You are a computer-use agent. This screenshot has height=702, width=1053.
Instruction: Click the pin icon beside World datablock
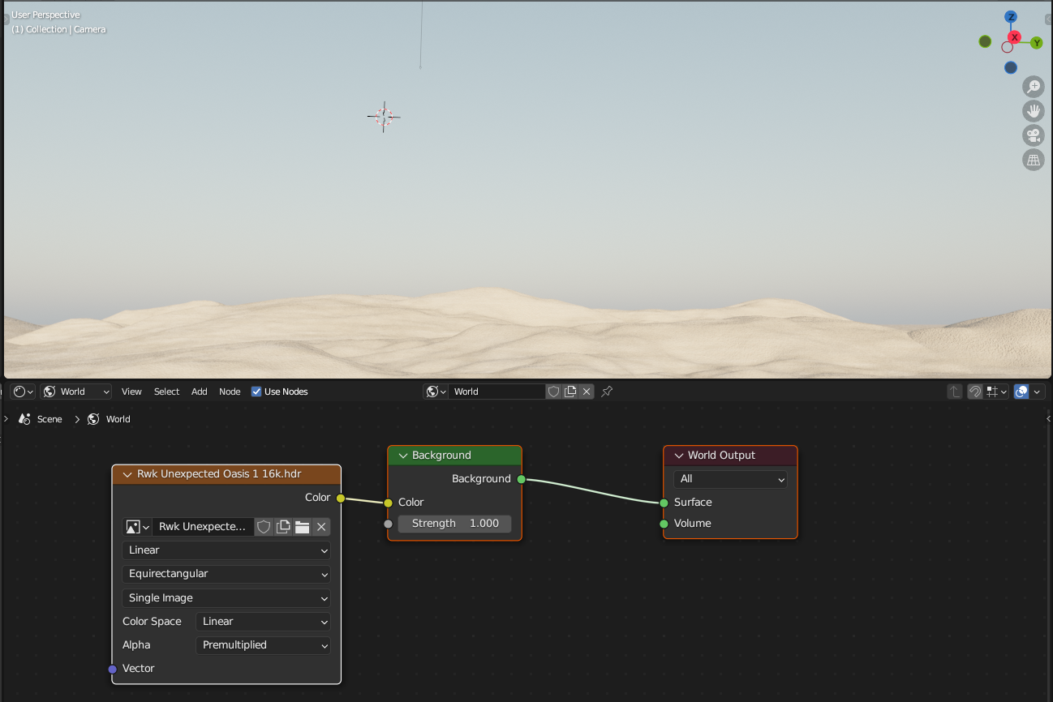607,392
